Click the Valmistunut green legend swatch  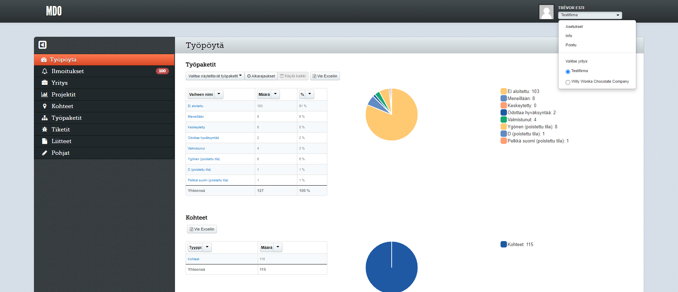tap(503, 119)
